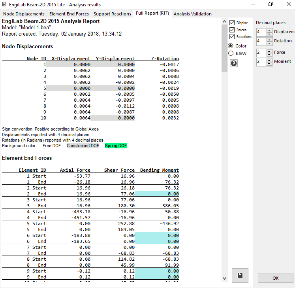Increase the Moment decimal places
The image size is (295, 288).
(x=269, y=60)
